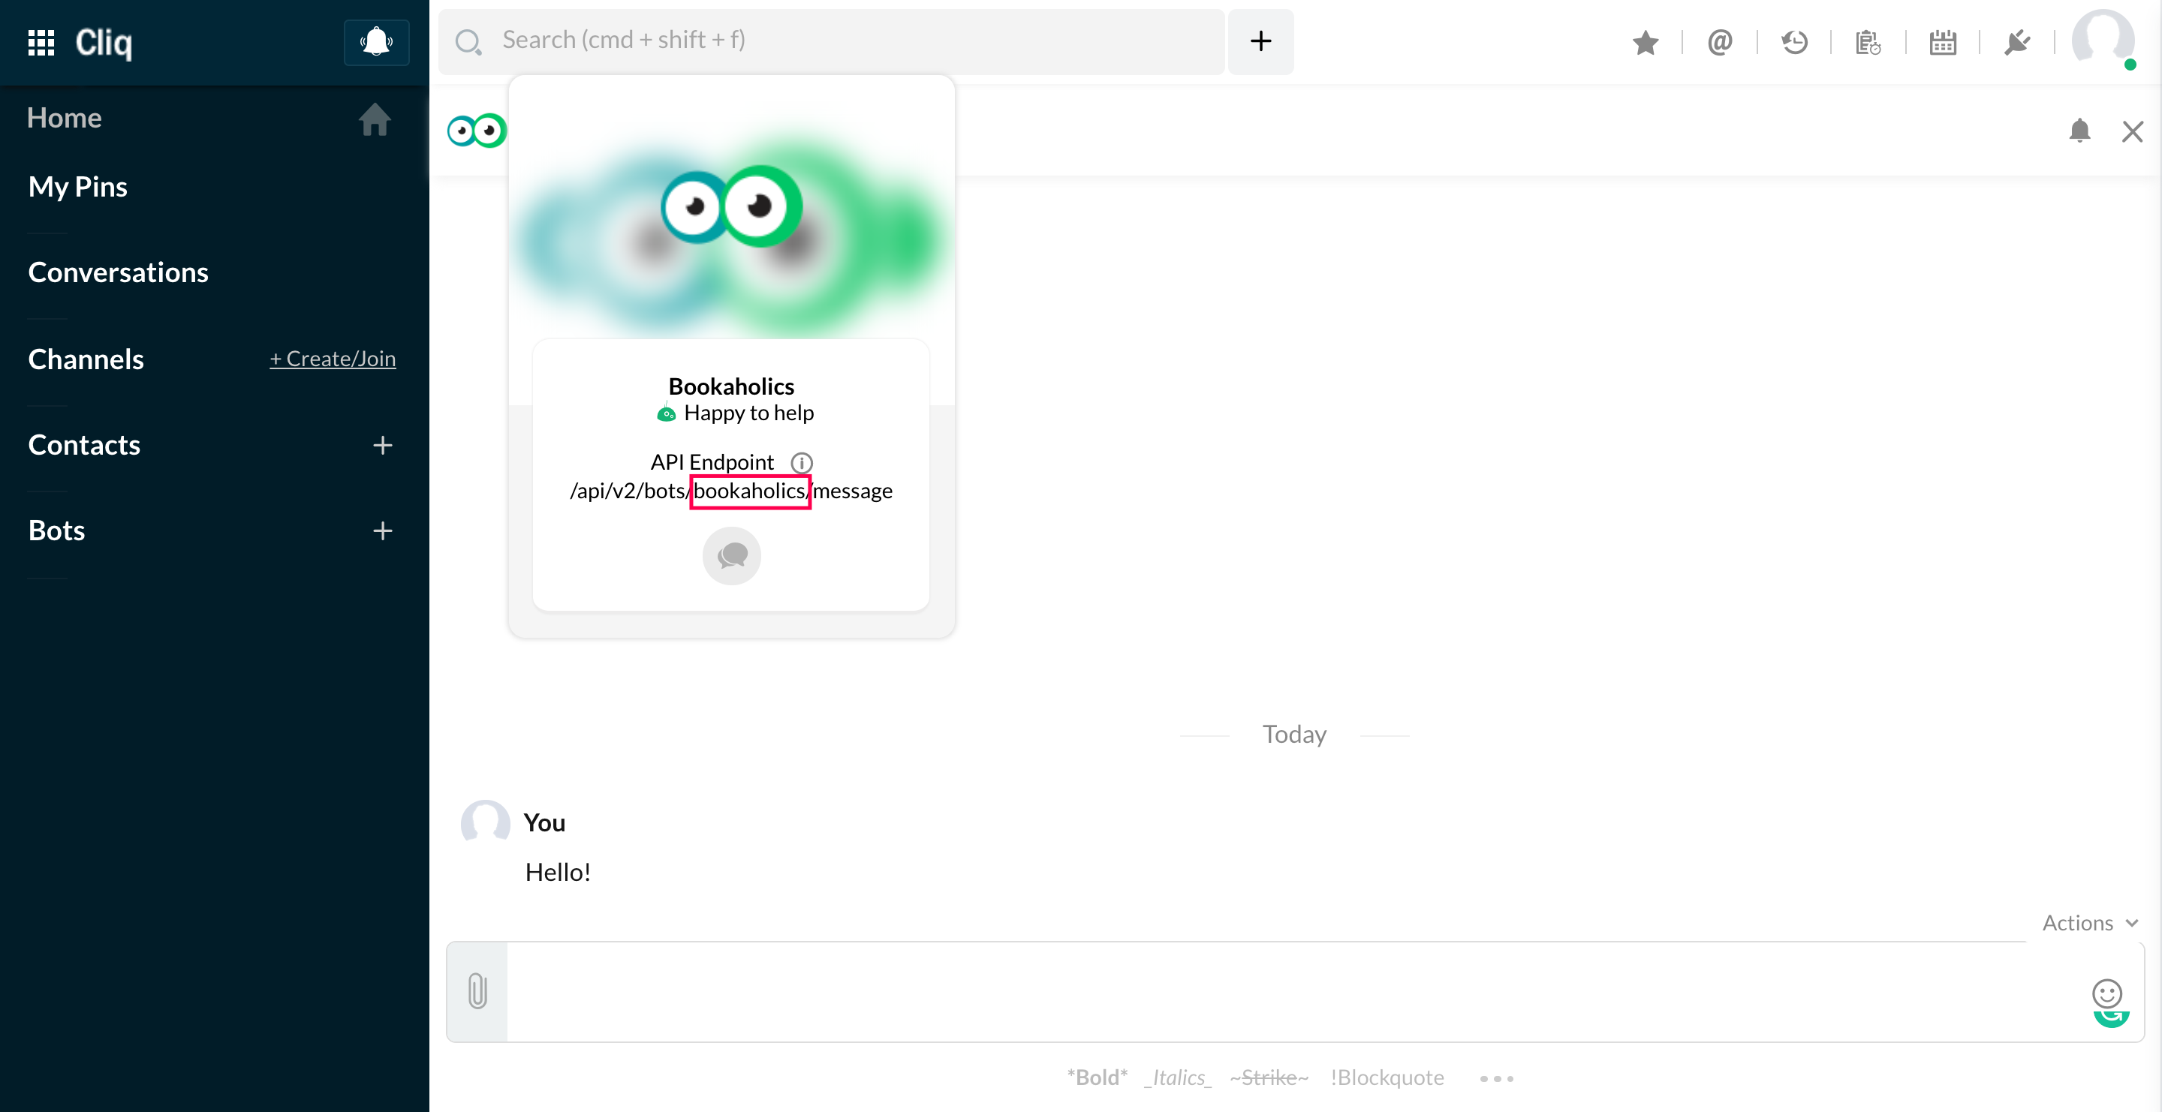Mute chat with header bell icon
This screenshot has height=1112, width=2162.
2079,131
